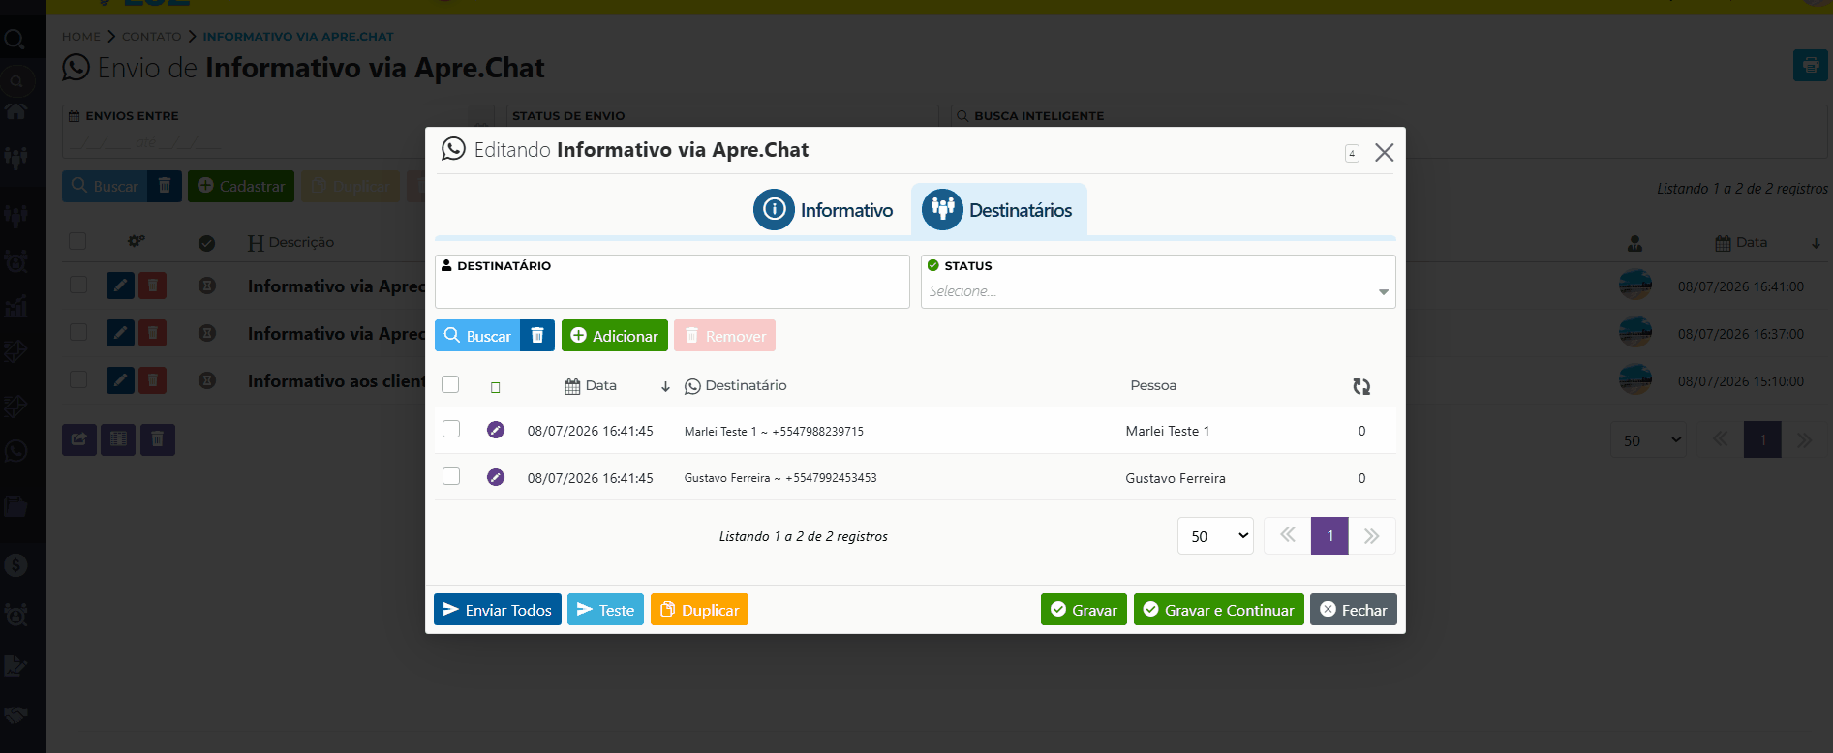1833x753 pixels.
Task: Click the gear icon in the background table header
Action: 137,241
